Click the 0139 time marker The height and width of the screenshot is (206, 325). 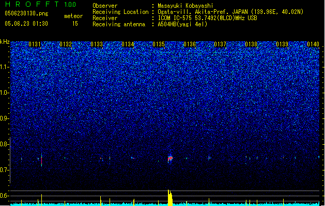(282, 44)
